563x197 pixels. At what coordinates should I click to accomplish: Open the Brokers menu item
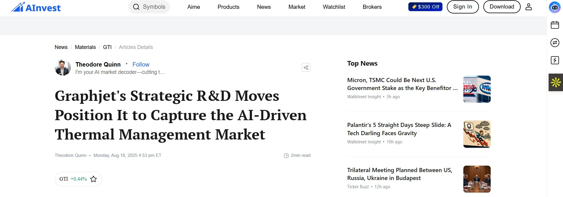point(372,7)
